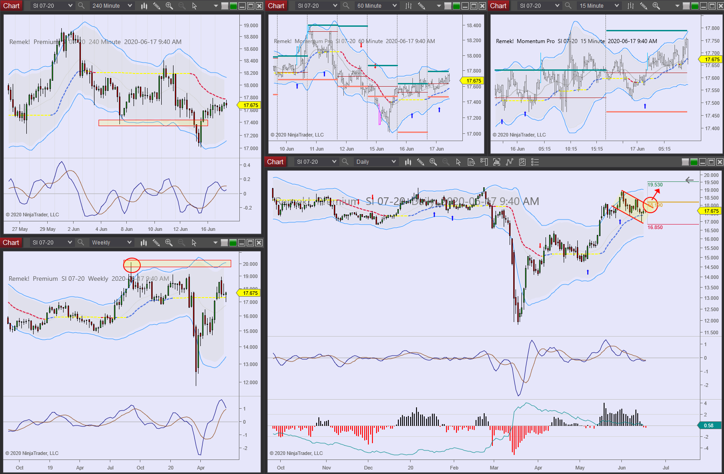This screenshot has height=474, width=724.
Task: Zoom in on the Daily chart
Action: (433, 162)
